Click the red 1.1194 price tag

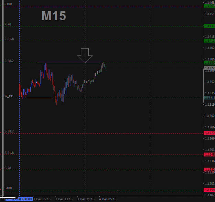pos(209,190)
